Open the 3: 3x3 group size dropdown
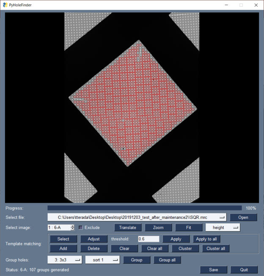 click(x=65, y=260)
